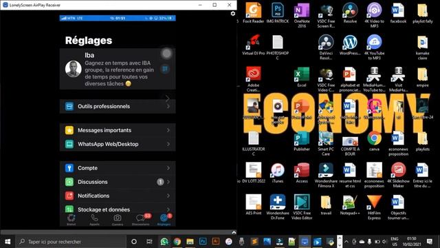Click the Windows Start button
The width and height of the screenshot is (440, 248).
[8, 242]
